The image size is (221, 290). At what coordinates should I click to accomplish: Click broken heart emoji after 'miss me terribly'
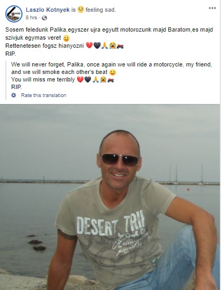tap(80, 80)
